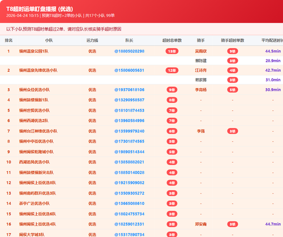Open captain mention @13290958587
283x237 pixels.
[x=129, y=100]
